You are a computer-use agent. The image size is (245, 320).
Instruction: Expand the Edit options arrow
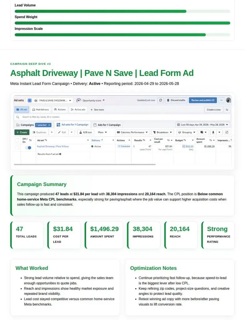coord(71,132)
